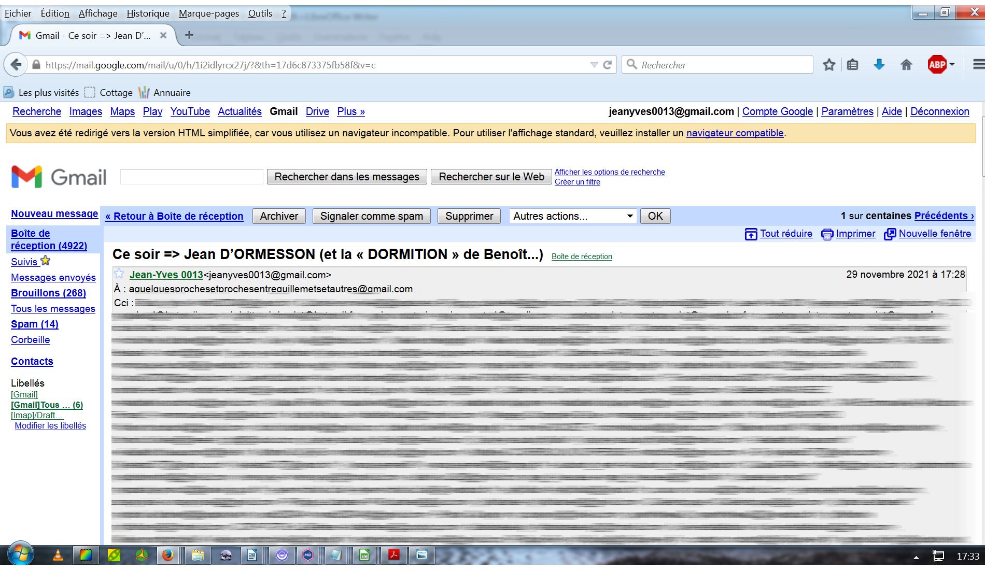Go to the browser home page icon

(x=906, y=65)
